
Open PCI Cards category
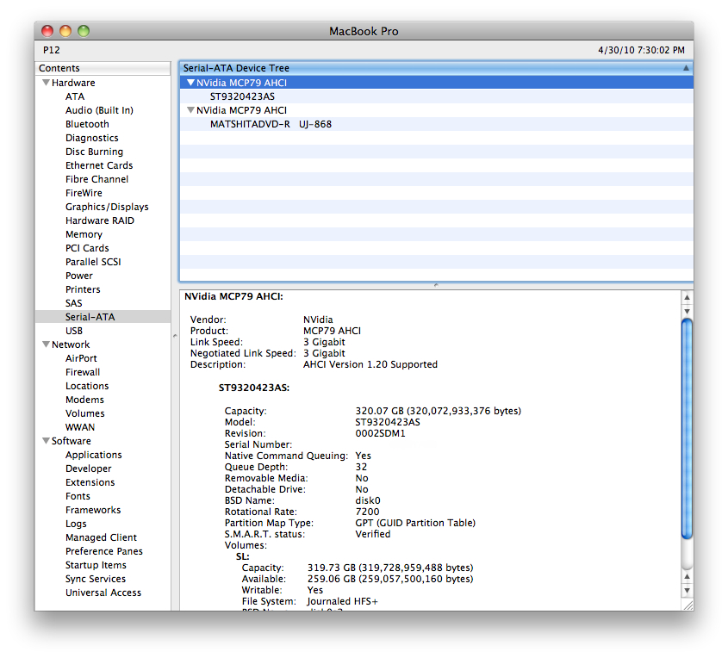tap(87, 248)
